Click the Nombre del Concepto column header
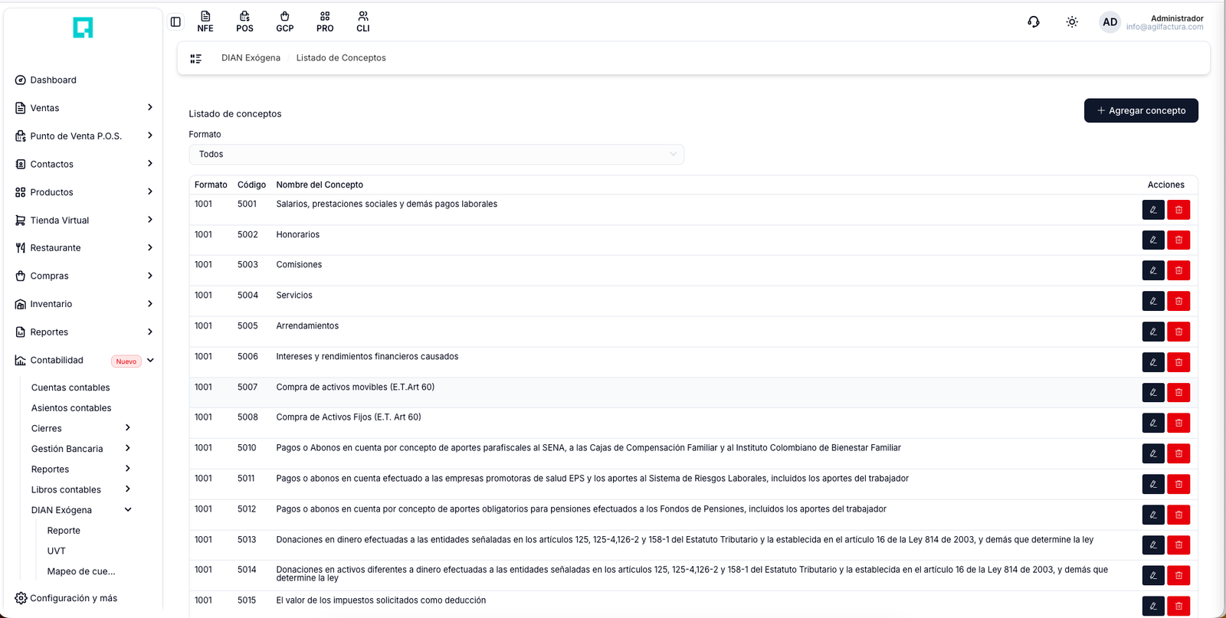Screen dimensions: 1226x618 320,185
